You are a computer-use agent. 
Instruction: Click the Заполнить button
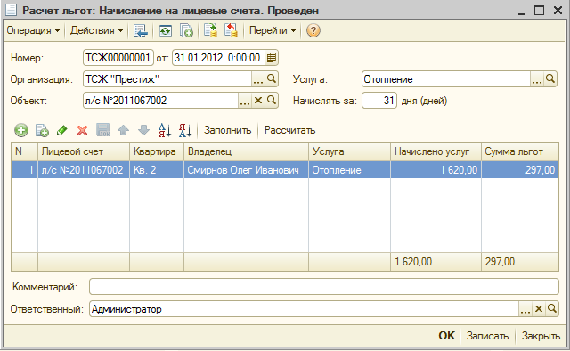[x=228, y=130]
